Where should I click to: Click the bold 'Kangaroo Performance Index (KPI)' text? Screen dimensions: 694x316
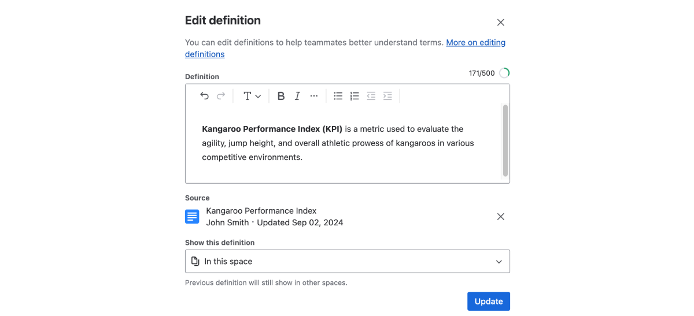click(x=272, y=129)
